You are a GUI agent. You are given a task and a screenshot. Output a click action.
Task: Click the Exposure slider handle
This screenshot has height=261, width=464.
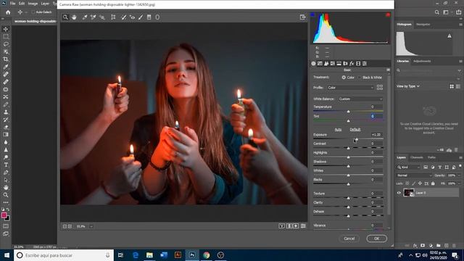(x=356, y=139)
